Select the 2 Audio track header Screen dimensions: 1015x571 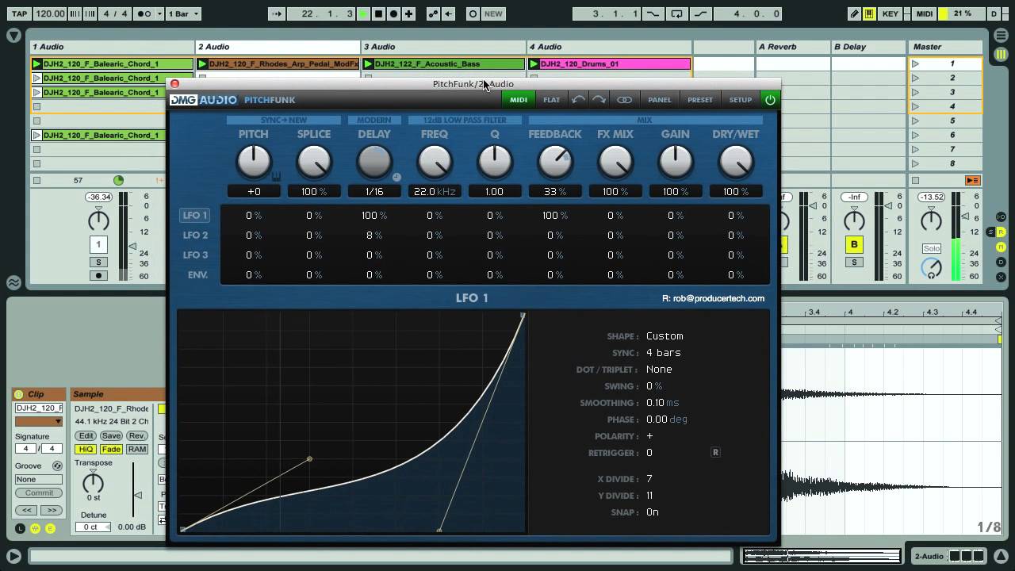point(278,47)
